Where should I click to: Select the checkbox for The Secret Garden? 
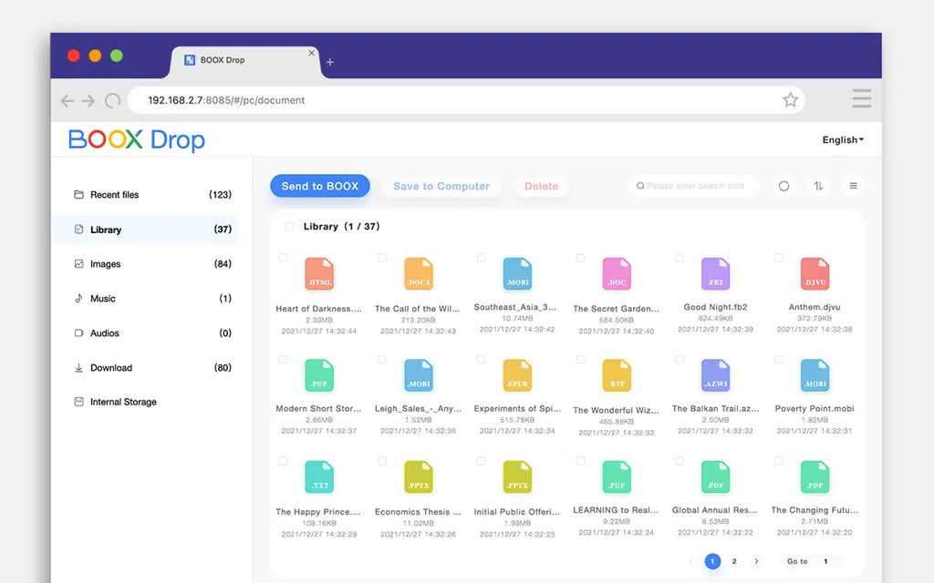[580, 257]
